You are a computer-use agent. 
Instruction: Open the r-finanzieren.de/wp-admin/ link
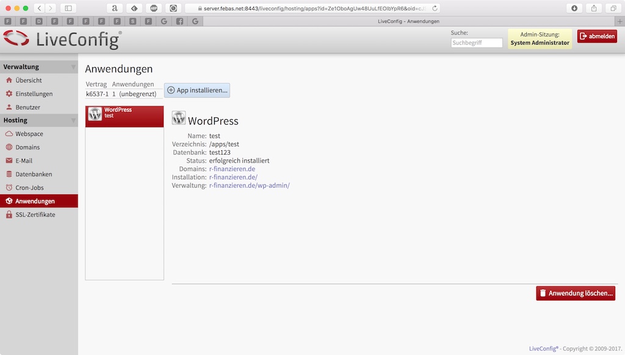click(x=250, y=186)
